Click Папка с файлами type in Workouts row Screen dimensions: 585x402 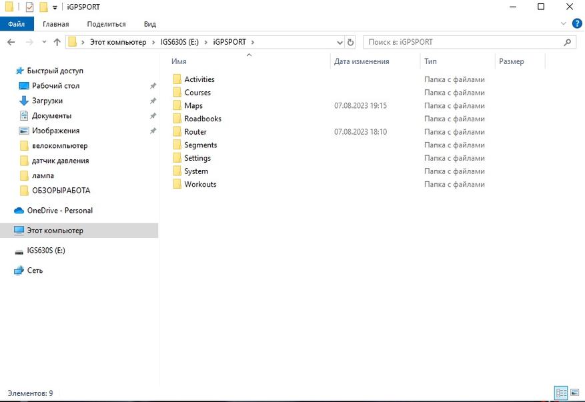coord(454,184)
